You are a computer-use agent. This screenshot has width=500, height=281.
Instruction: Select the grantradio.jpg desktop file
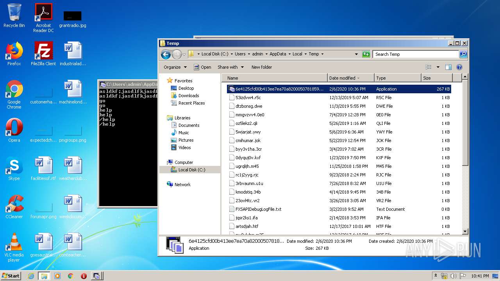73,19
